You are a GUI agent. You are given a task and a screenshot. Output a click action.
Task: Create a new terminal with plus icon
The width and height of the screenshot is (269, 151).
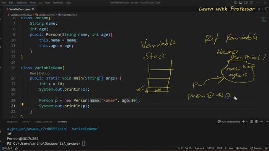(243, 122)
